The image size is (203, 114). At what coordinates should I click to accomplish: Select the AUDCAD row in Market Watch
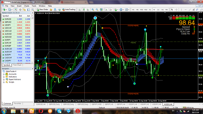click(x=16, y=49)
